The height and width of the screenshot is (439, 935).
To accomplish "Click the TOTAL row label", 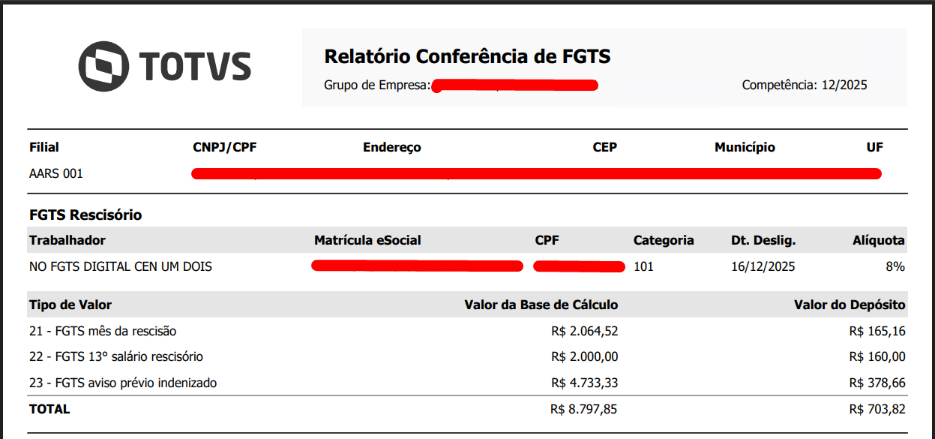I will tap(49, 409).
